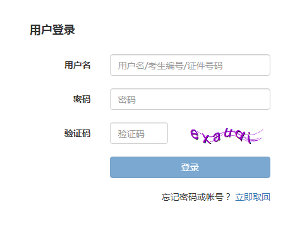
Task: Activate the verification code text box
Action: tap(139, 133)
